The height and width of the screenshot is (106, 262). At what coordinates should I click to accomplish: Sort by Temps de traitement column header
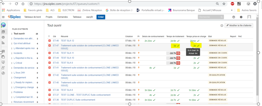click(175, 36)
